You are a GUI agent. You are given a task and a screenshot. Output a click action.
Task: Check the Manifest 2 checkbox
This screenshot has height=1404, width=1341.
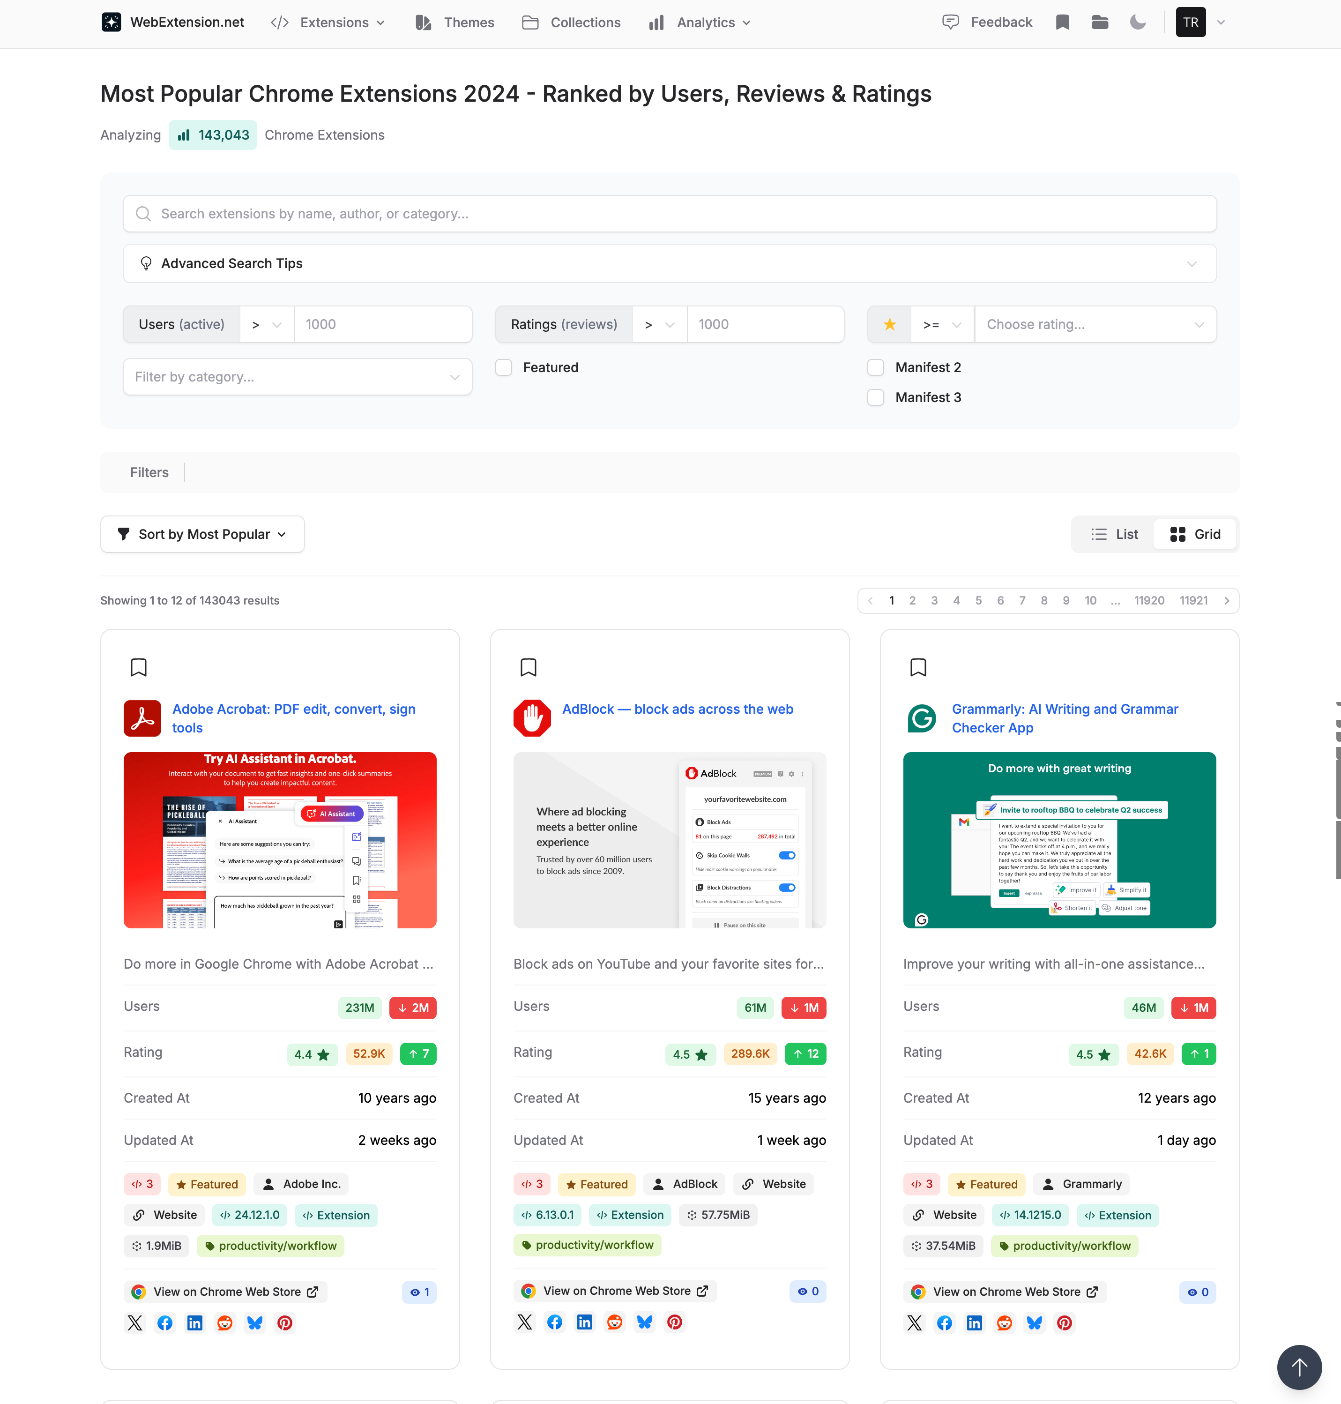point(876,367)
